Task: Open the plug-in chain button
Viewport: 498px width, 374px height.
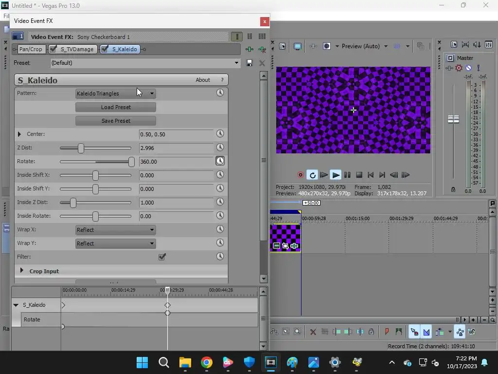Action: point(249,49)
